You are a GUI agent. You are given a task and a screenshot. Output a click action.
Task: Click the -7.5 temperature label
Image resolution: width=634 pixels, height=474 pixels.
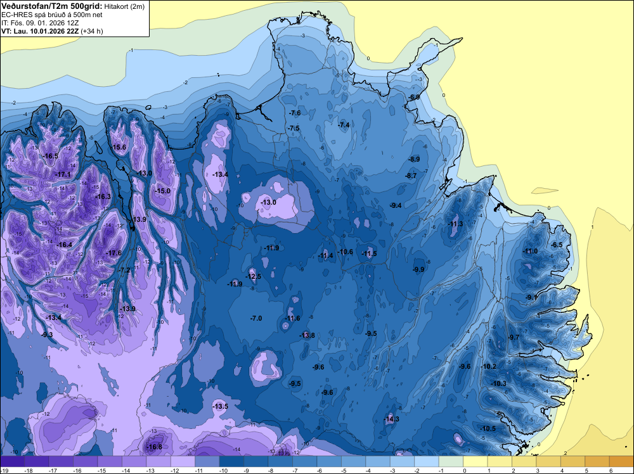pyautogui.click(x=294, y=128)
